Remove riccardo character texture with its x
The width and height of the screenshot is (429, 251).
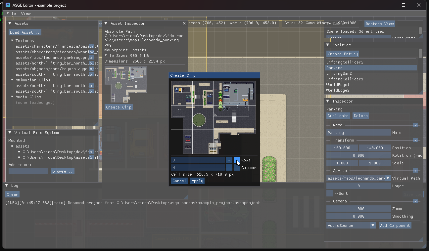click(x=91, y=52)
